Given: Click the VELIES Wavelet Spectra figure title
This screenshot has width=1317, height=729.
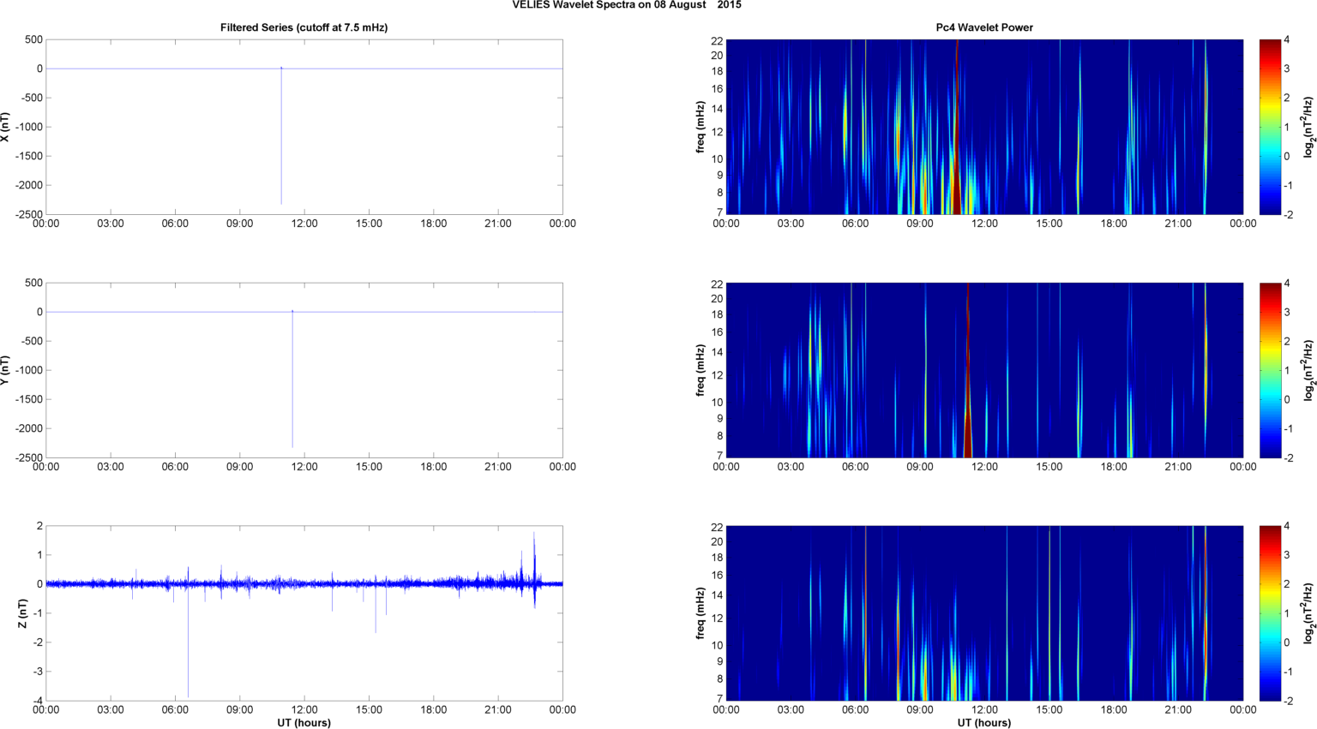Looking at the screenshot, I should [x=627, y=5].
